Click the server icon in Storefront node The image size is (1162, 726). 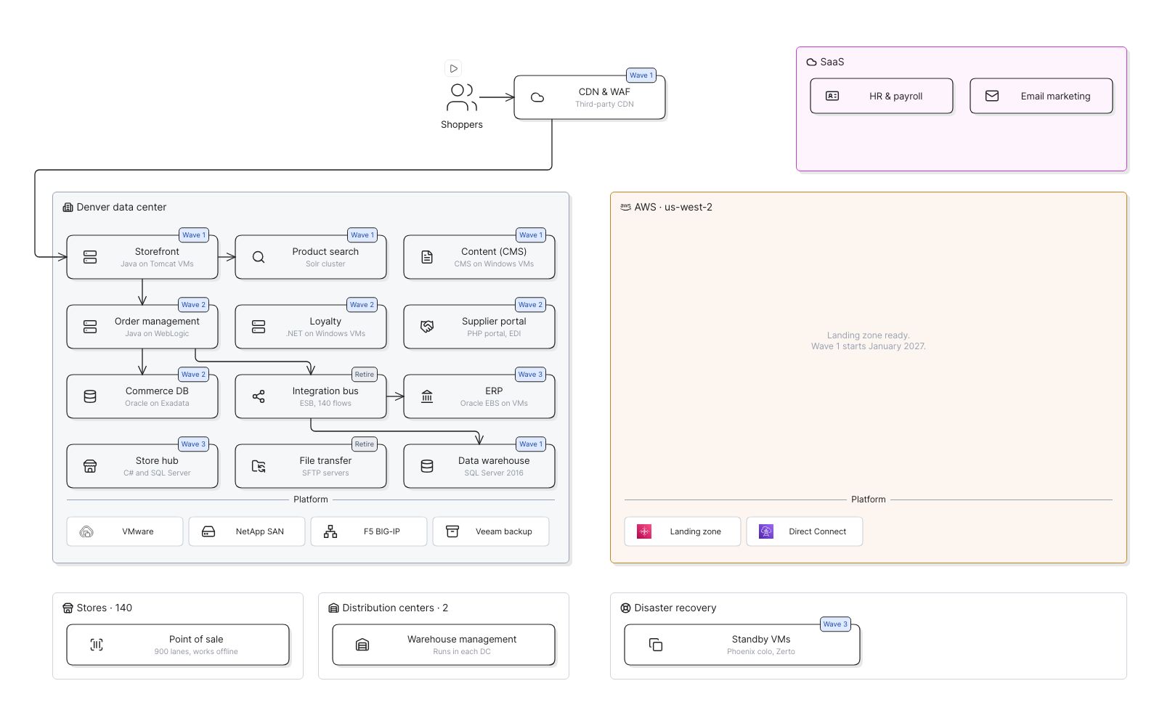pos(90,257)
